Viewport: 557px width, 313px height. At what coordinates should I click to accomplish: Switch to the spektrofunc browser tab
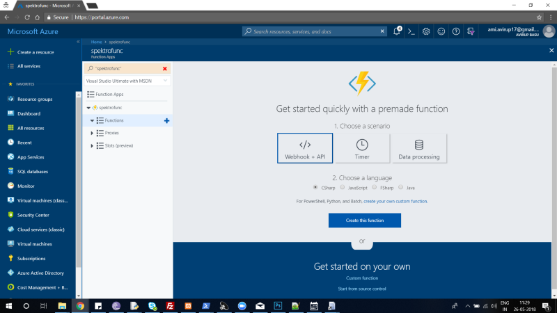tap(48, 6)
